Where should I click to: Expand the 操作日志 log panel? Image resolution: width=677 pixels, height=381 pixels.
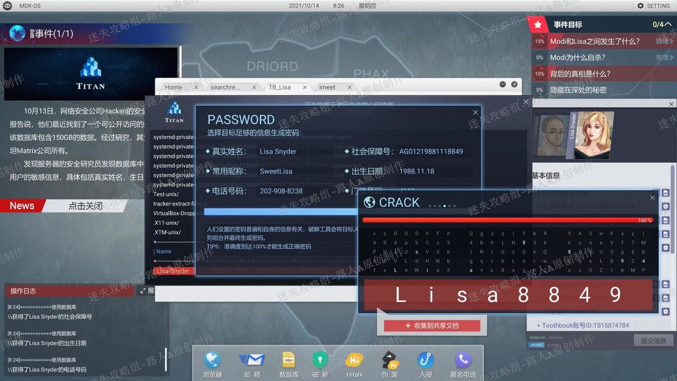(x=147, y=291)
